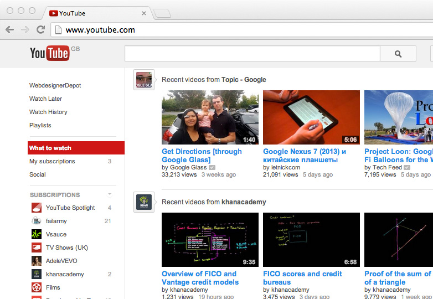The height and width of the screenshot is (299, 433).
Task: Click the Topic - Google channel avatar
Action: click(x=144, y=80)
